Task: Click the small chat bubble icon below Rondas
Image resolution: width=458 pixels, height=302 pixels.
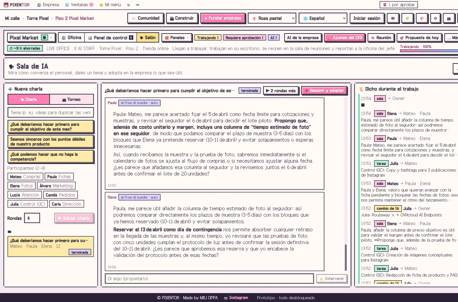Action: click(9, 232)
